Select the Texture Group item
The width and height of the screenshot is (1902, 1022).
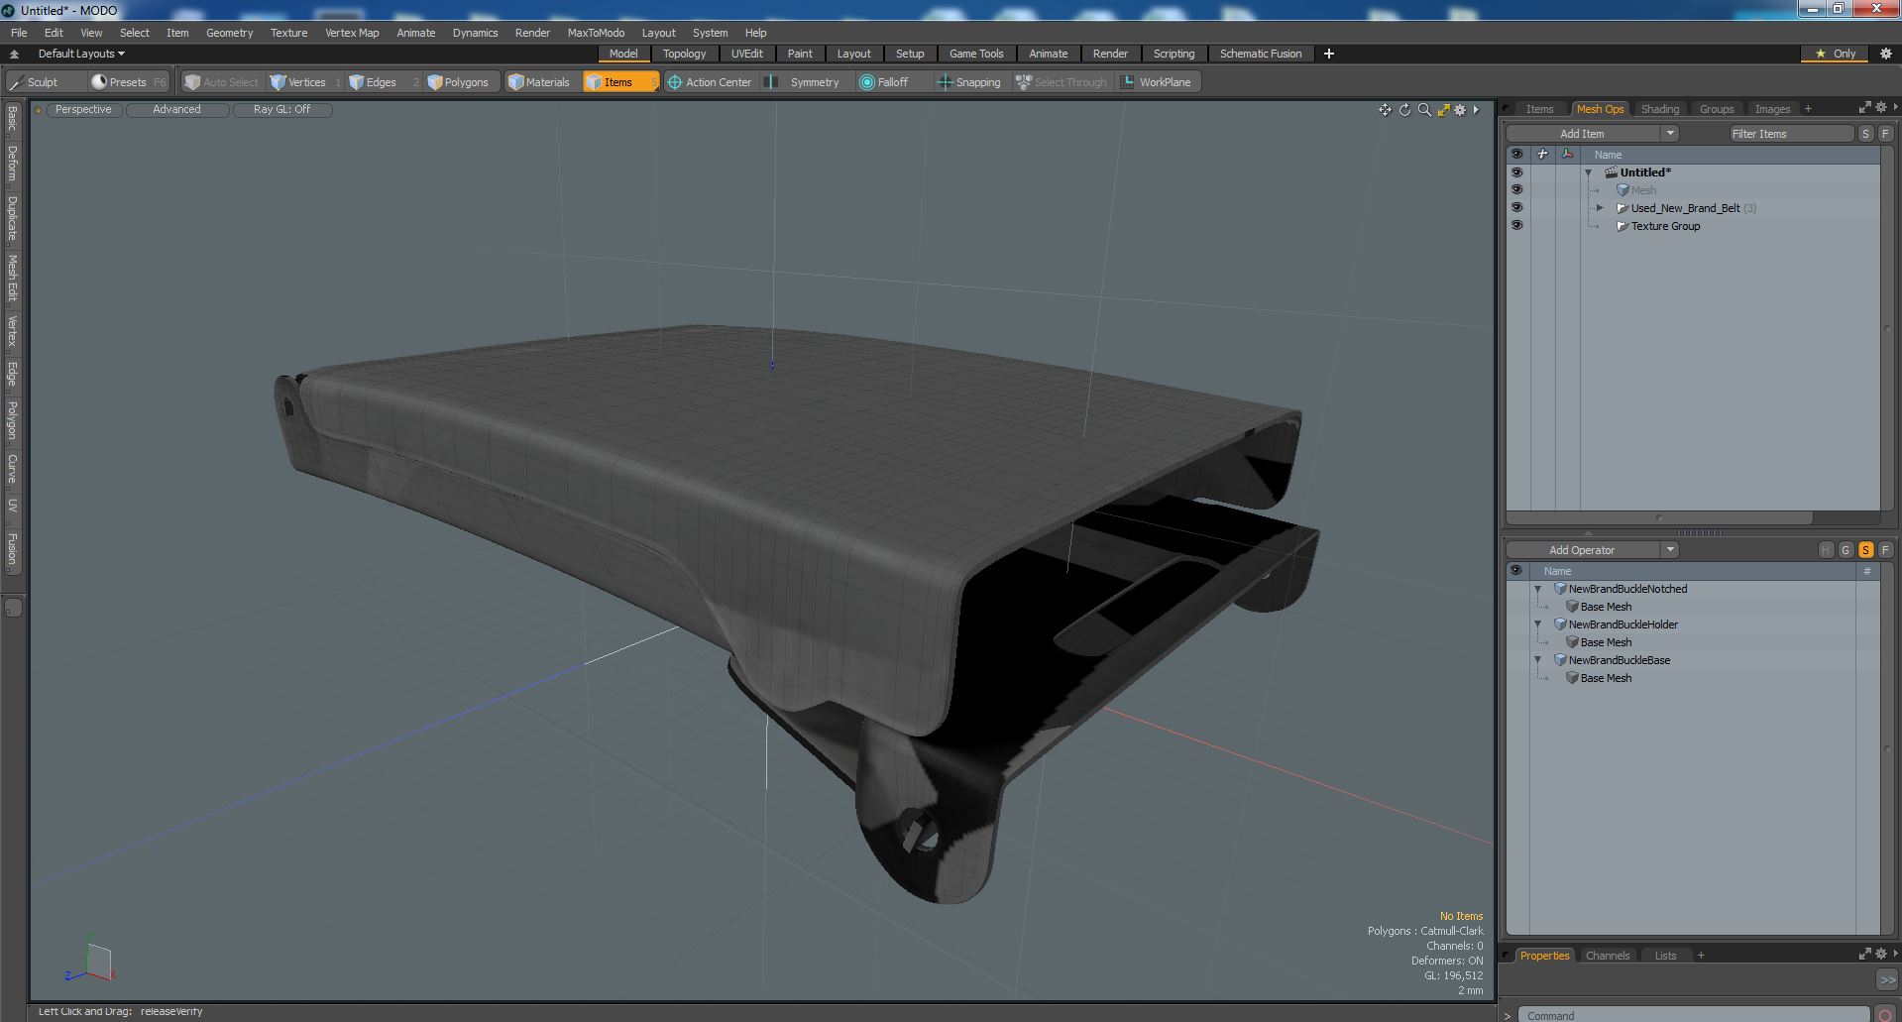pos(1665,226)
